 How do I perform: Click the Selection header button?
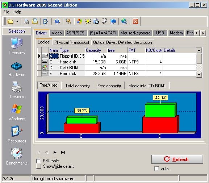coord(17,31)
